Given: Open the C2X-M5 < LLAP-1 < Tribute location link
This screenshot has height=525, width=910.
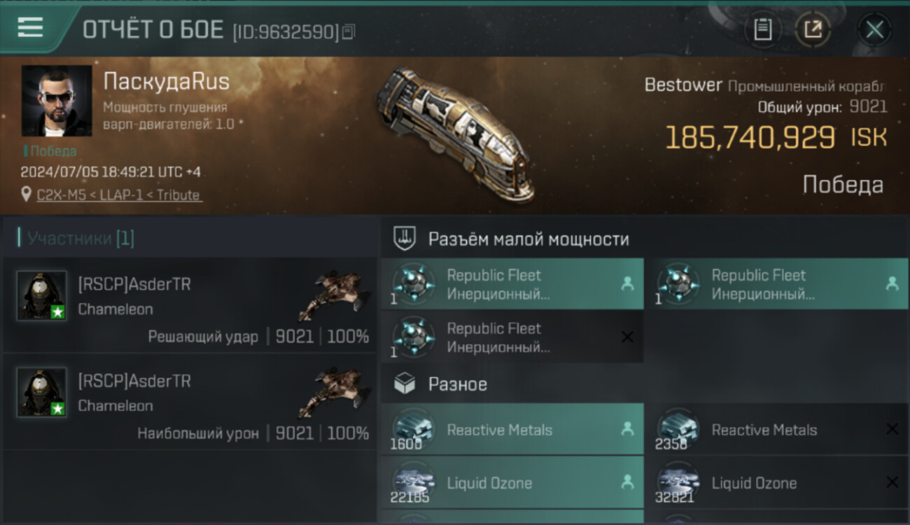Looking at the screenshot, I should (x=119, y=195).
